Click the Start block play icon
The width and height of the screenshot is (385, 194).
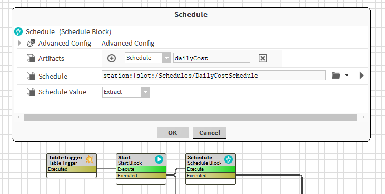[x=159, y=159]
